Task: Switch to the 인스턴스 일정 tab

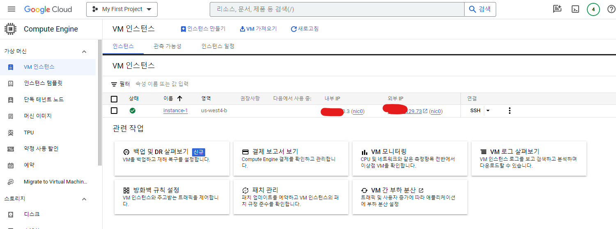Action: click(218, 46)
